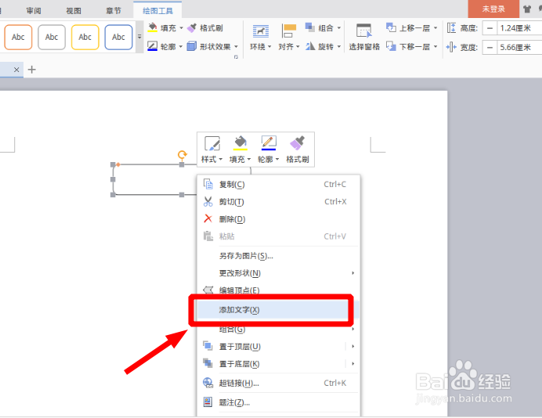Open the Bring Forward (上移一层) dropdown arrow
Viewport: 542px width, 418px height.
coord(435,28)
